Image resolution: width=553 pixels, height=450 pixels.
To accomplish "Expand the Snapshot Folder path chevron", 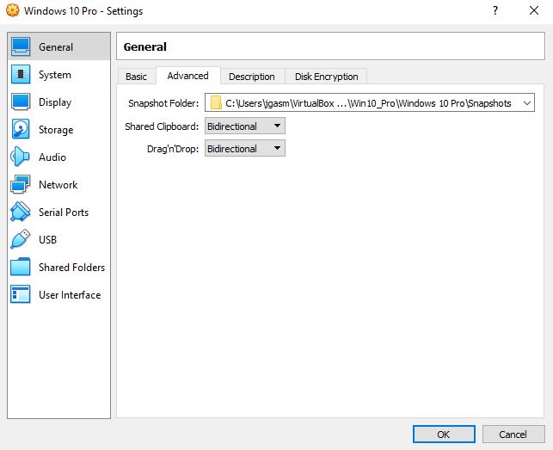I will click(527, 103).
